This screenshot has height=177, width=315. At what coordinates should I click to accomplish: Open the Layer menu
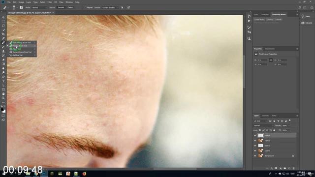(x=29, y=2)
